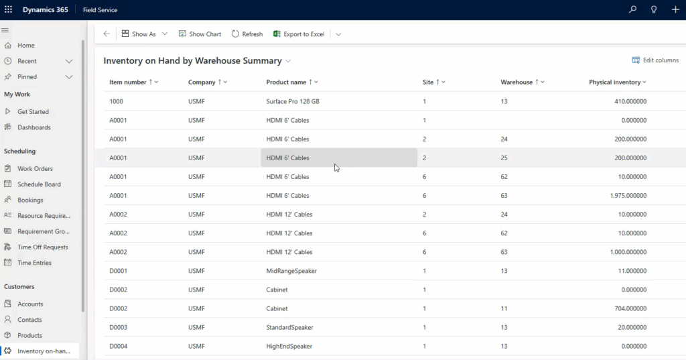Image resolution: width=686 pixels, height=360 pixels.
Task: Open Edit columns
Action: [x=655, y=60]
